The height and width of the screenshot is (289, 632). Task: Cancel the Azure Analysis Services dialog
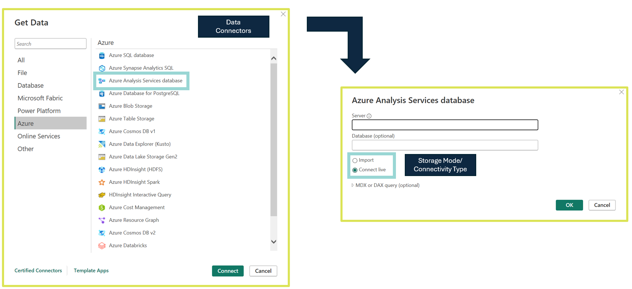pos(602,205)
